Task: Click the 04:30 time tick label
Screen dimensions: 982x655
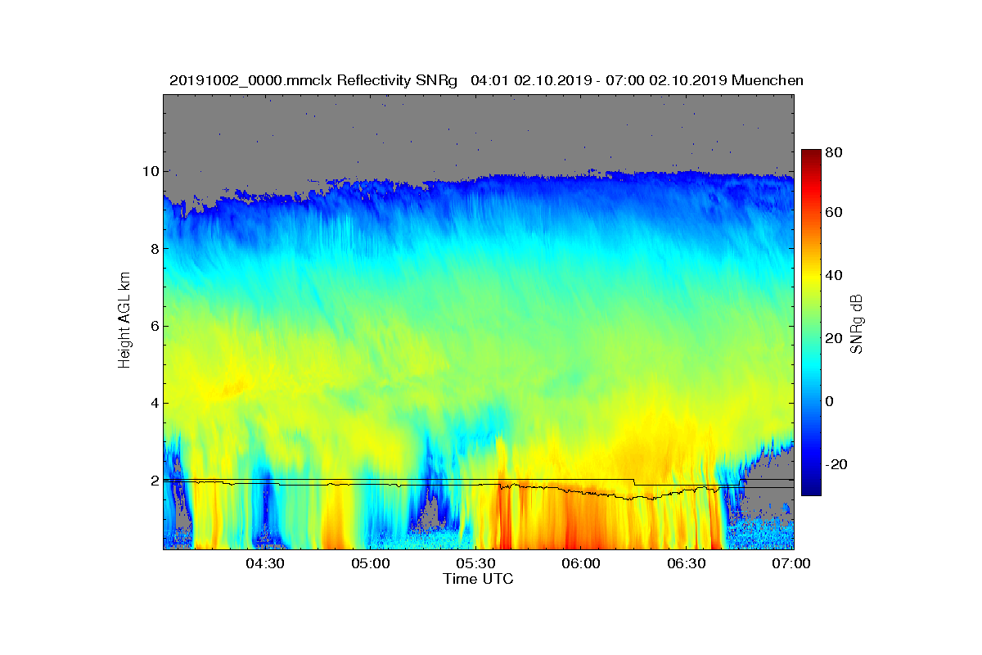Action: click(x=265, y=564)
